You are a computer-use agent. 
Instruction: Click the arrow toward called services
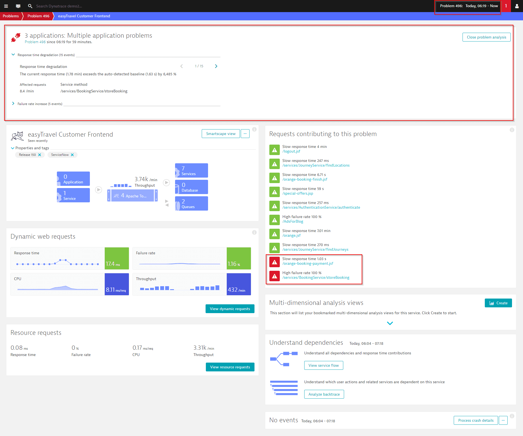pyautogui.click(x=167, y=183)
